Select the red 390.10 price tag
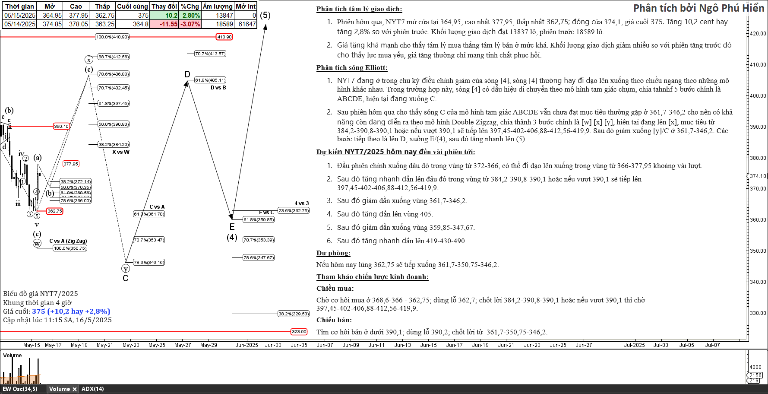 (x=61, y=127)
